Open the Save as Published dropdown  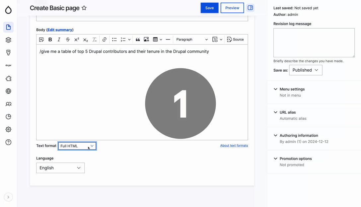pos(305,70)
